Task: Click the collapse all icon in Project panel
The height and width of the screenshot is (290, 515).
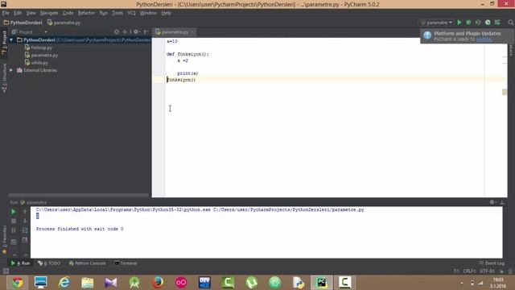Action: click(125, 32)
